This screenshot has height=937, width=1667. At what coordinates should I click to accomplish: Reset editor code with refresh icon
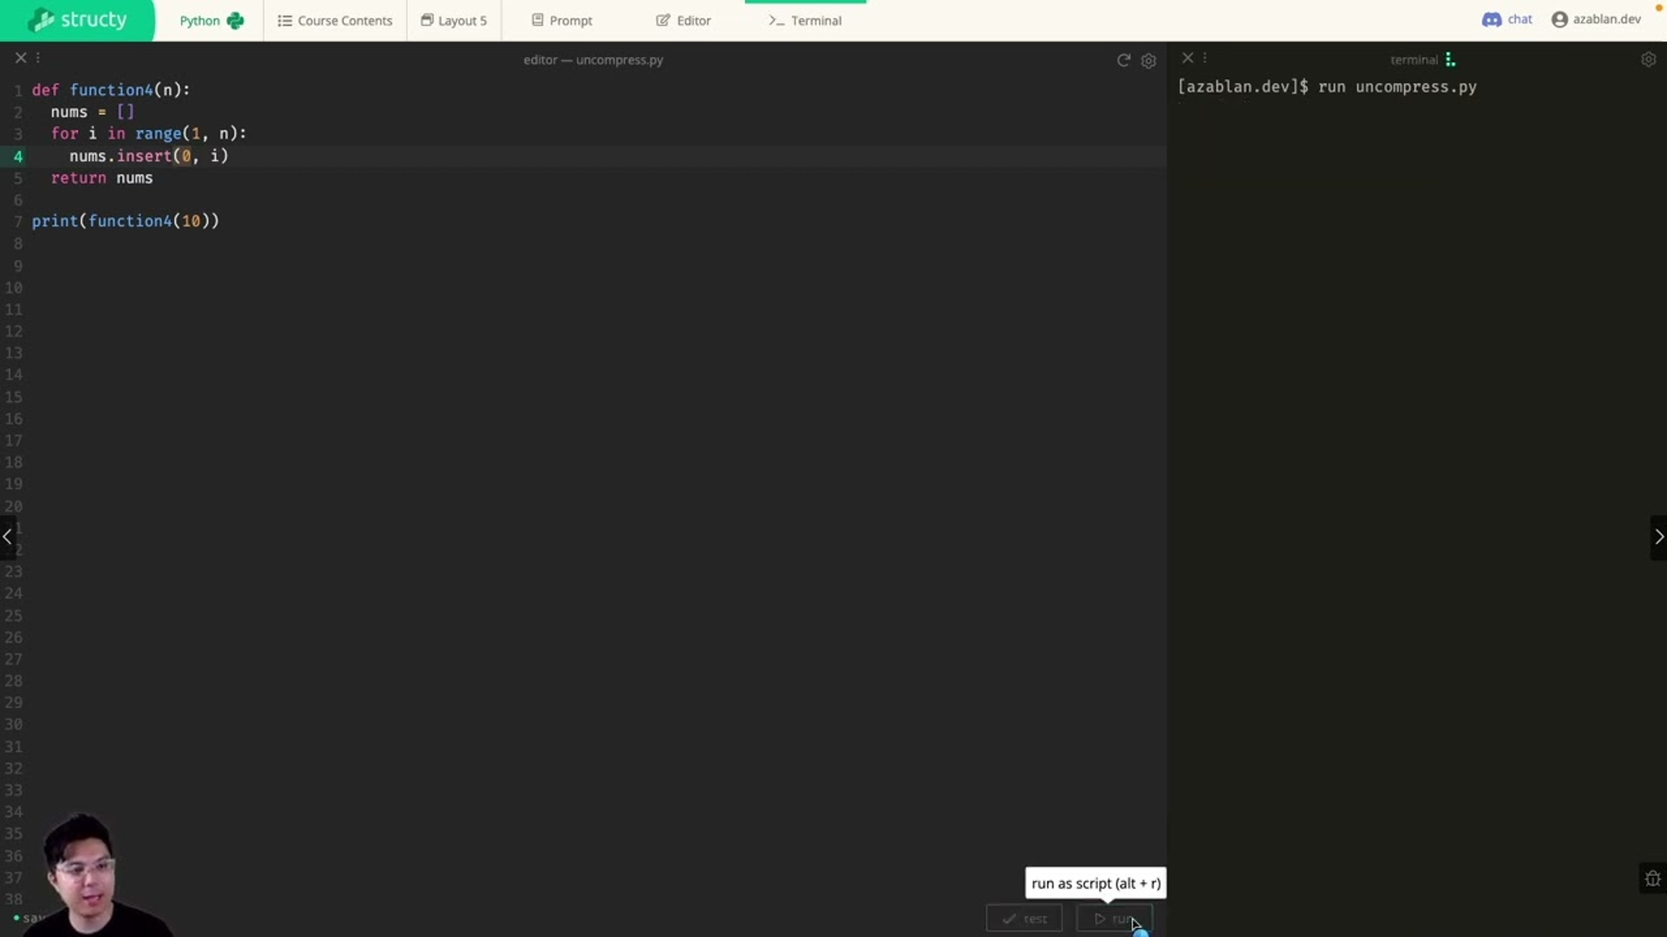[x=1123, y=61]
